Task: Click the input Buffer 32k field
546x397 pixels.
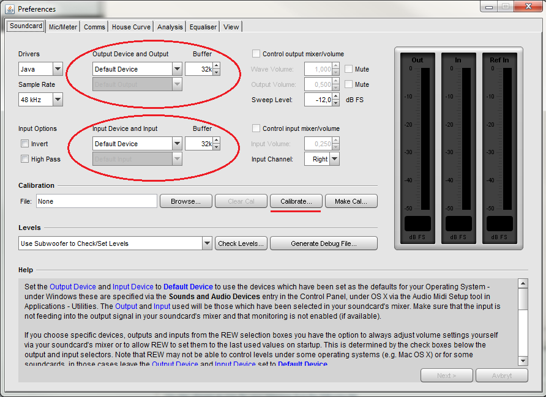Action: pyautogui.click(x=199, y=143)
